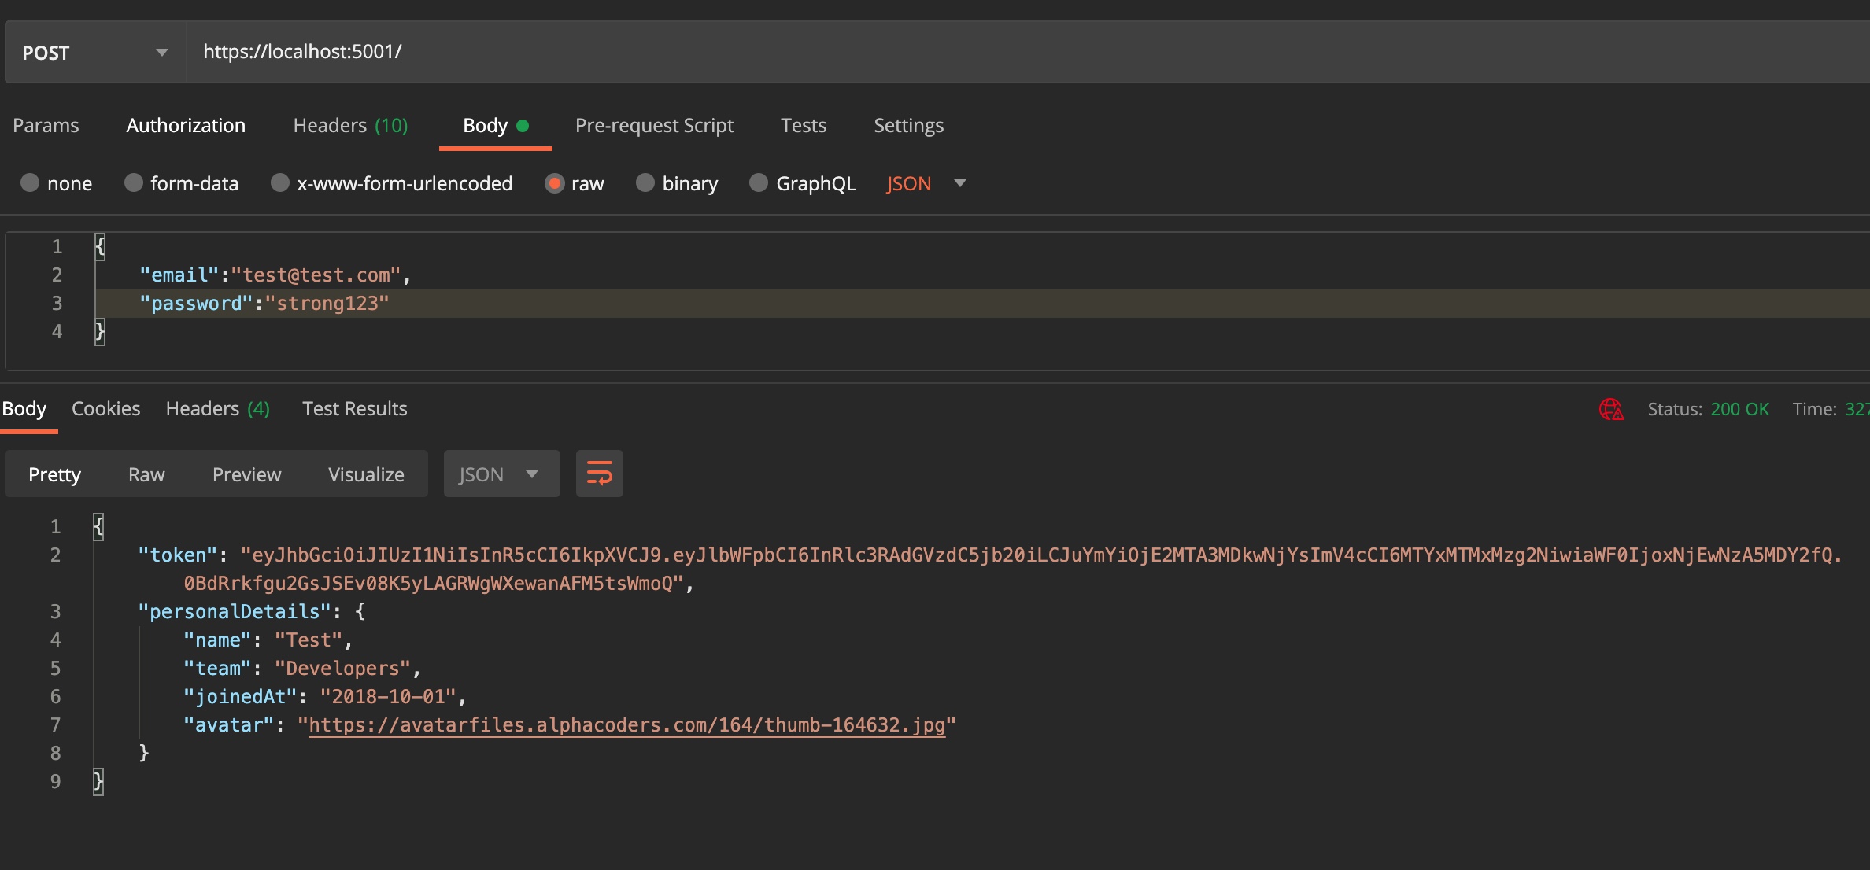1870x870 pixels.
Task: Open the avatar image URL link
Action: click(x=628, y=724)
